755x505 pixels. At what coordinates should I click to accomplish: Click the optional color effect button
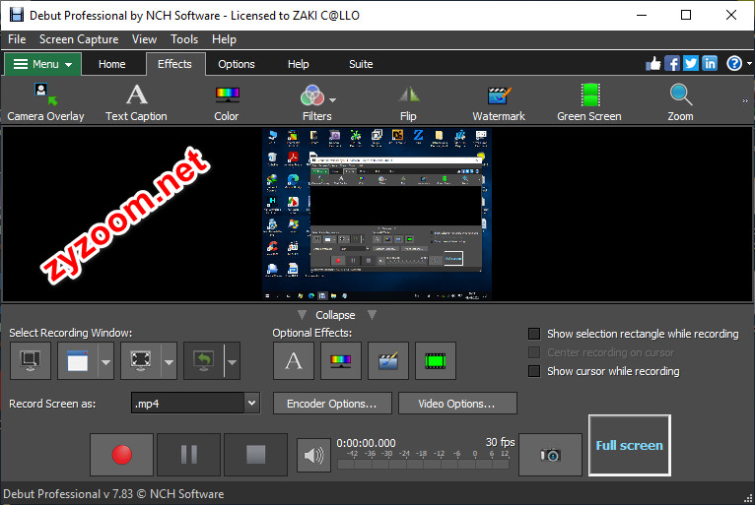pyautogui.click(x=341, y=360)
